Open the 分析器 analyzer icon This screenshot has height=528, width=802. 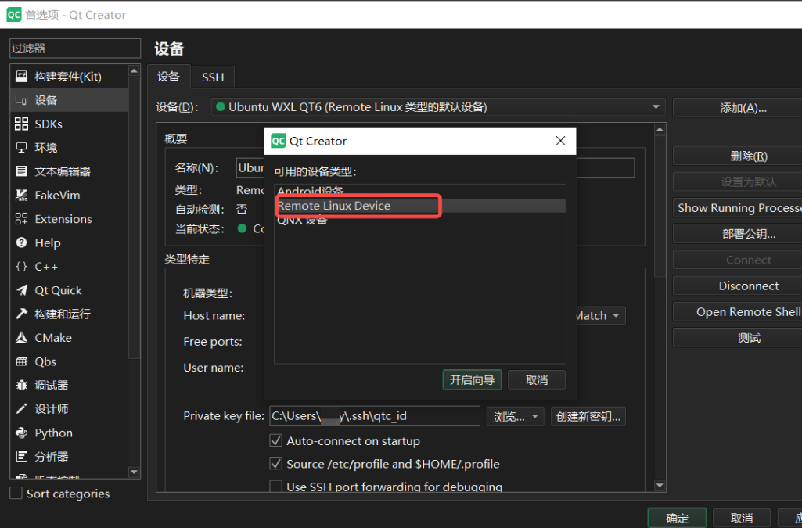click(21, 457)
